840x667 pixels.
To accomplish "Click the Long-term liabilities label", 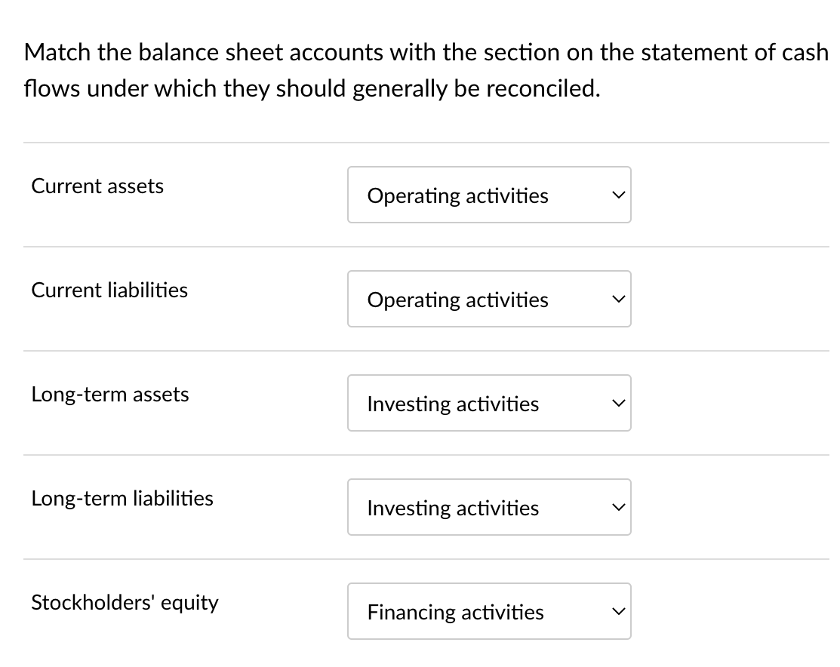I will (122, 498).
